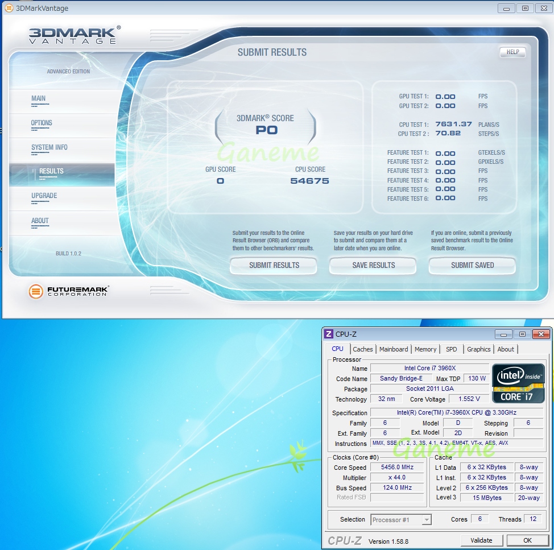Image resolution: width=554 pixels, height=550 pixels.
Task: Maximize the 3DMarkVantage window
Action: click(x=525, y=8)
